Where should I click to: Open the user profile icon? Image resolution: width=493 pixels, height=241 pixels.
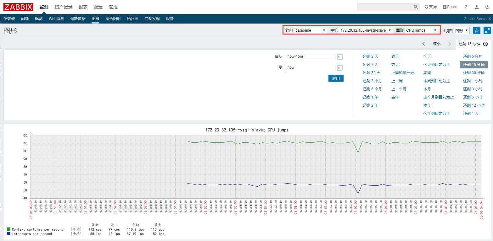pos(477,7)
